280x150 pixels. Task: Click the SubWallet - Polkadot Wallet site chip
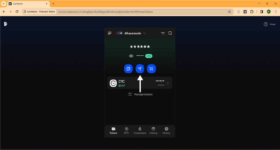(x=39, y=12)
